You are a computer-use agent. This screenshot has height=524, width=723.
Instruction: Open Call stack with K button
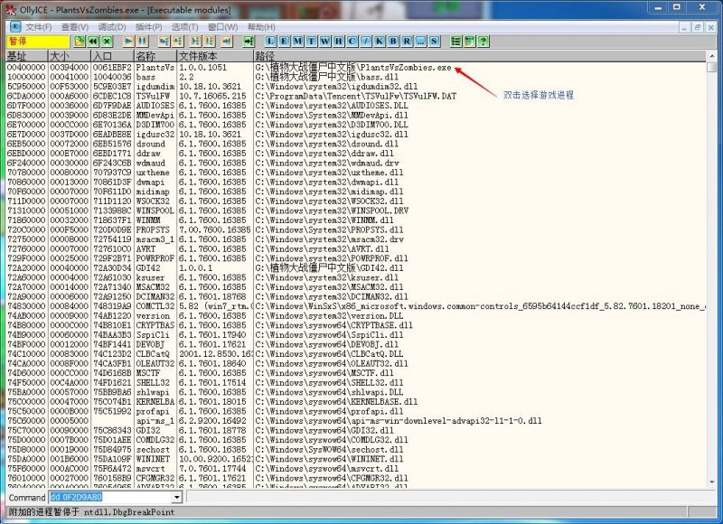point(380,42)
